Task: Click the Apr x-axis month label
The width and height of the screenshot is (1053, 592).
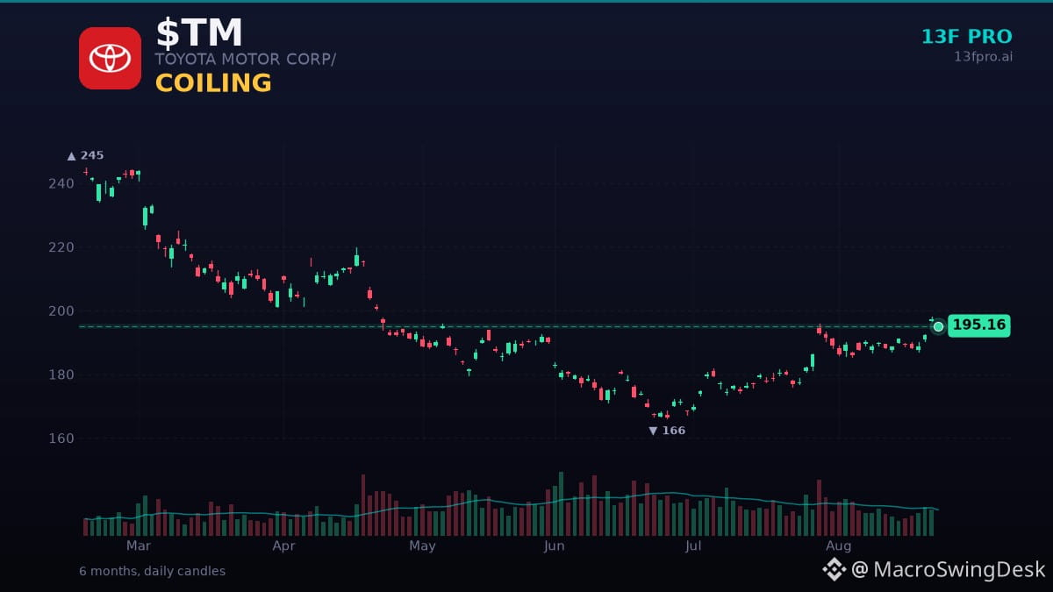Action: click(x=283, y=546)
